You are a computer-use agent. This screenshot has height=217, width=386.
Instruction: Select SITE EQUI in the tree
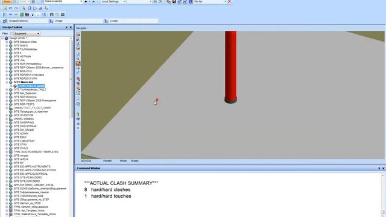tap(20, 137)
